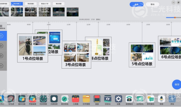
Task: Open the 大屏控制 big screen control
Action: pos(54,99)
